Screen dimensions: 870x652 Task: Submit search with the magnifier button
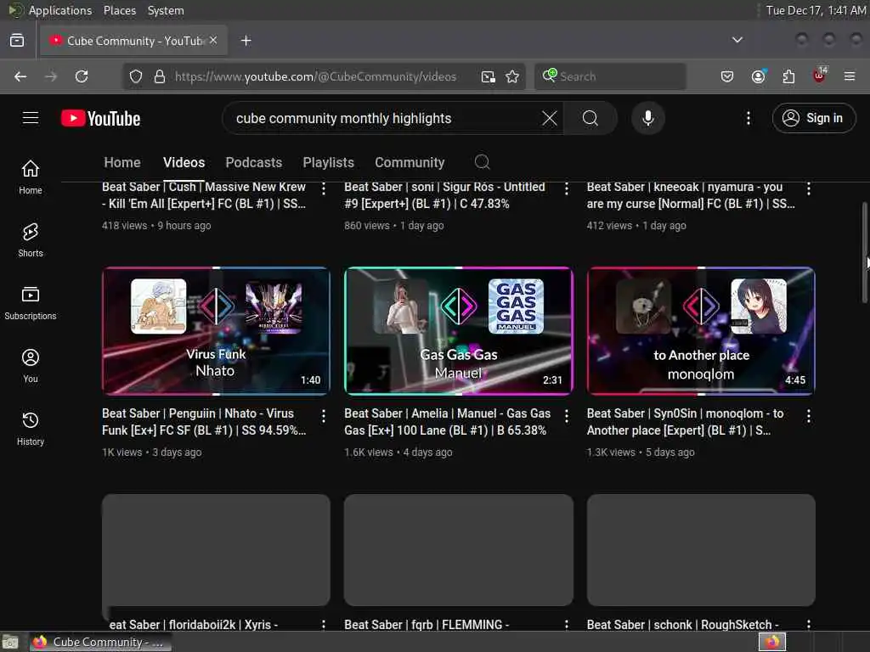[x=590, y=118]
